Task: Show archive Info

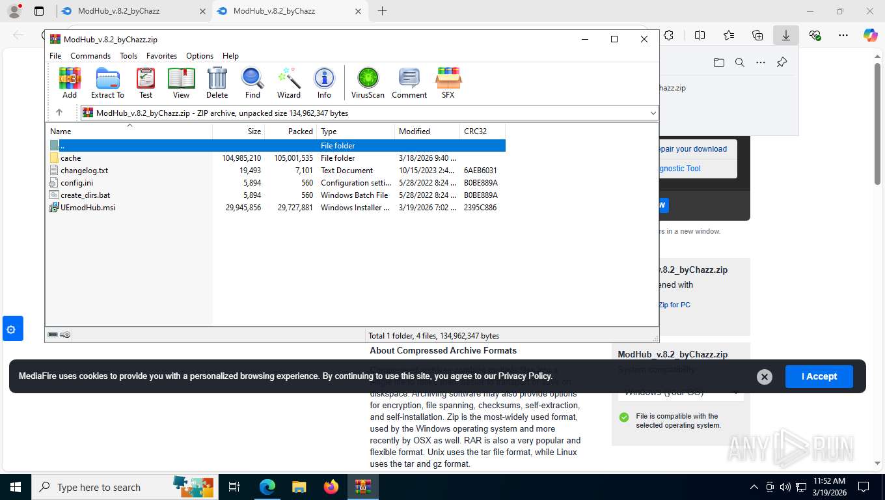Action: (324, 83)
